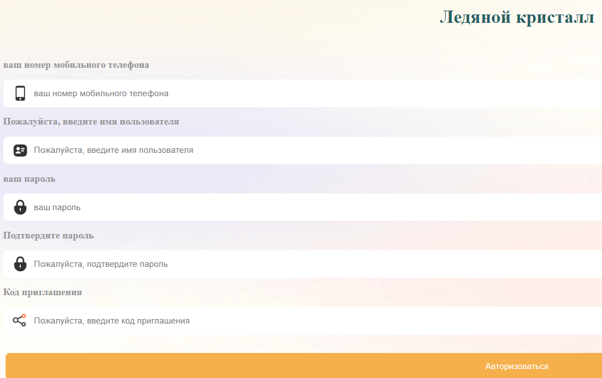
Task: Click the smartphone icon in the first field
Action: [x=20, y=93]
